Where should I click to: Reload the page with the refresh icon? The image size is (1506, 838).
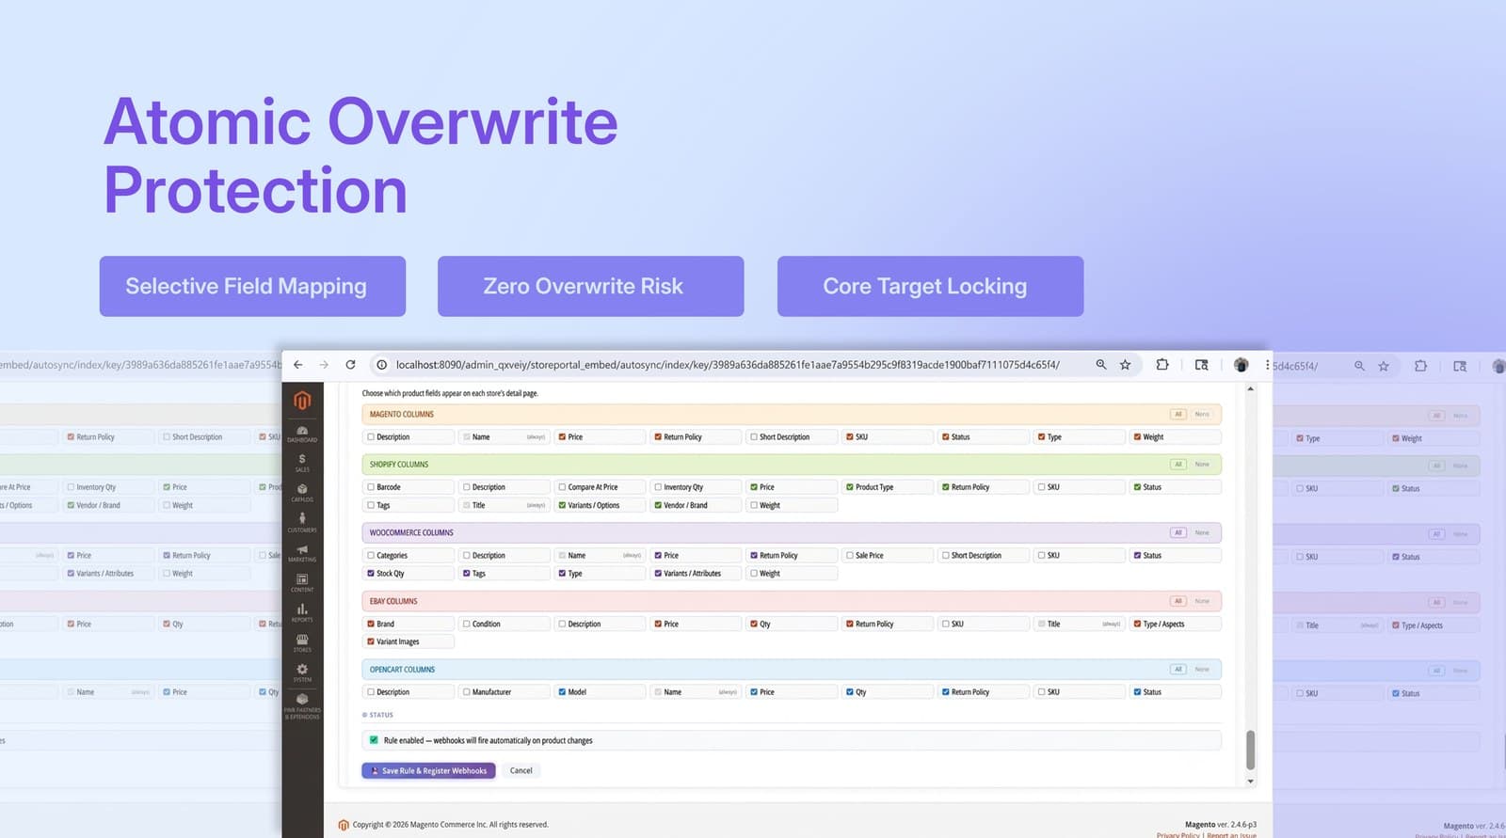pyautogui.click(x=350, y=365)
